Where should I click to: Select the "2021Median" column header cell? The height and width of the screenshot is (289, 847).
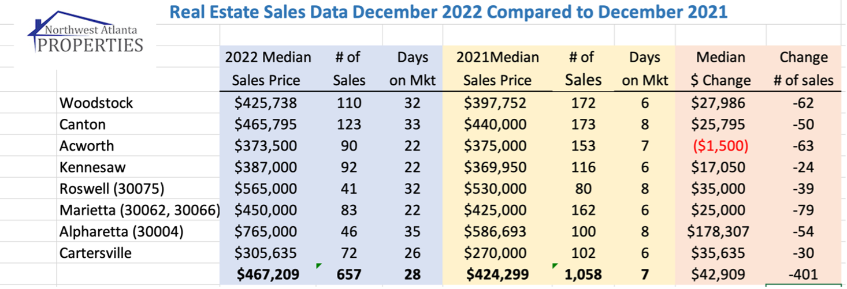point(497,58)
